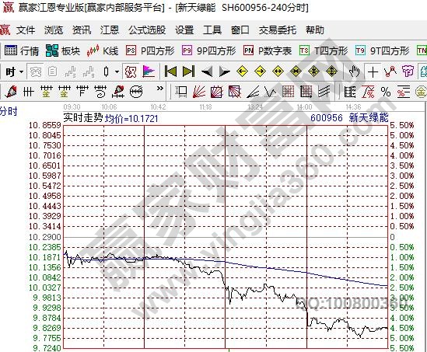Click the circle measuring tool icon

click(x=136, y=92)
